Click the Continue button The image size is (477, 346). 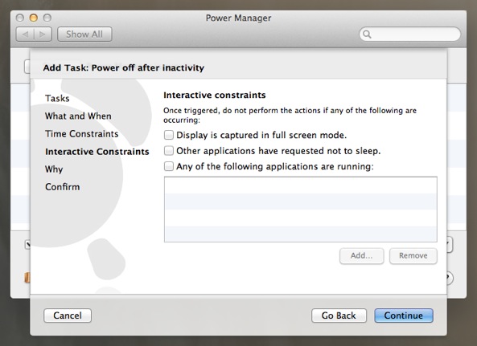point(404,315)
